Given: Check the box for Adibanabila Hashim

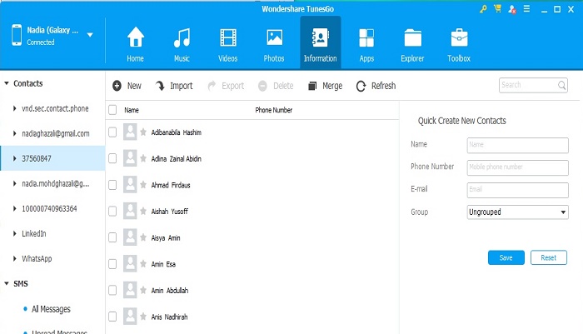Looking at the screenshot, I should 112,132.
